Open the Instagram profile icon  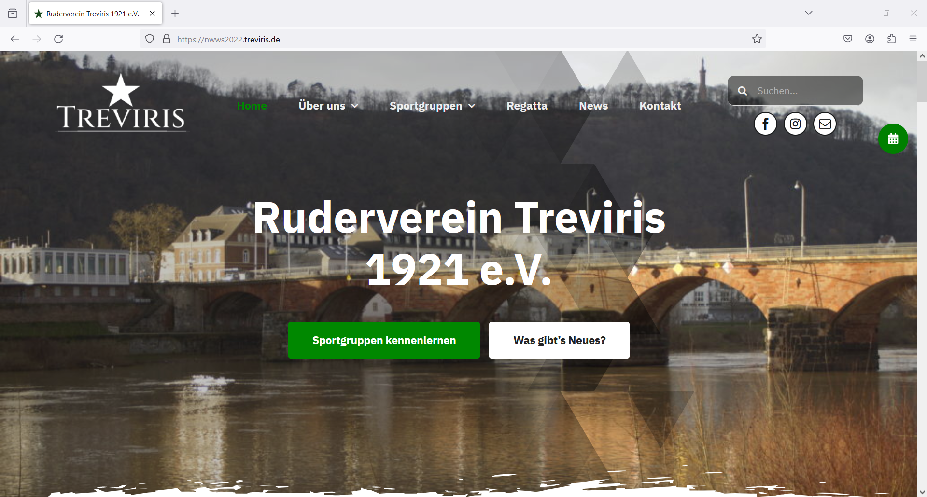coord(795,124)
